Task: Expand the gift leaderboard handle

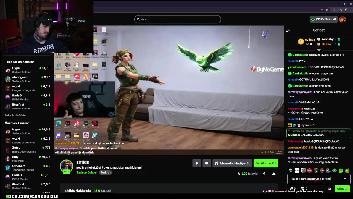Action: pos(319,50)
